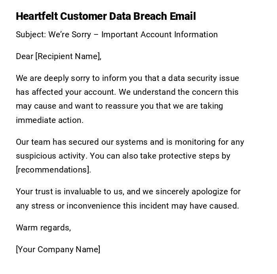Click the heading "Heartfelt Customer Data Breach Email"
Screen dimensions: 277x274
click(x=106, y=16)
